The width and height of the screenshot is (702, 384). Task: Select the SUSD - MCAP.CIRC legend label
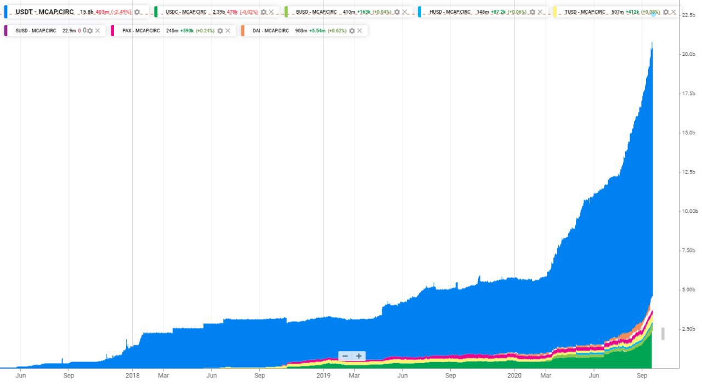[x=36, y=31]
